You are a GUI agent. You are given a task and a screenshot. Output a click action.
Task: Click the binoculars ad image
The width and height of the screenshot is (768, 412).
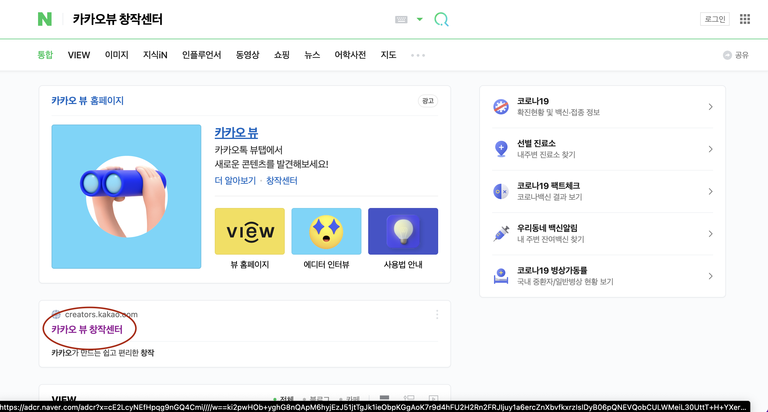pyautogui.click(x=126, y=197)
